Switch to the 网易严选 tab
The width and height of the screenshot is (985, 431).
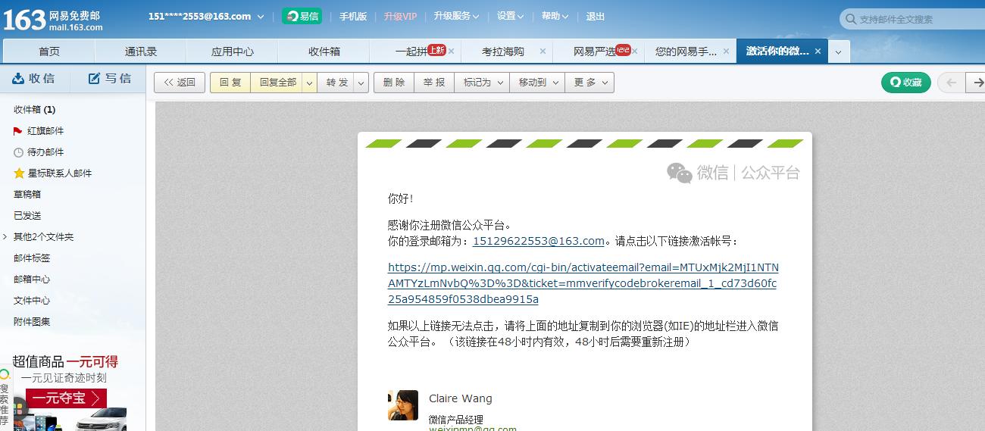pyautogui.click(x=595, y=52)
